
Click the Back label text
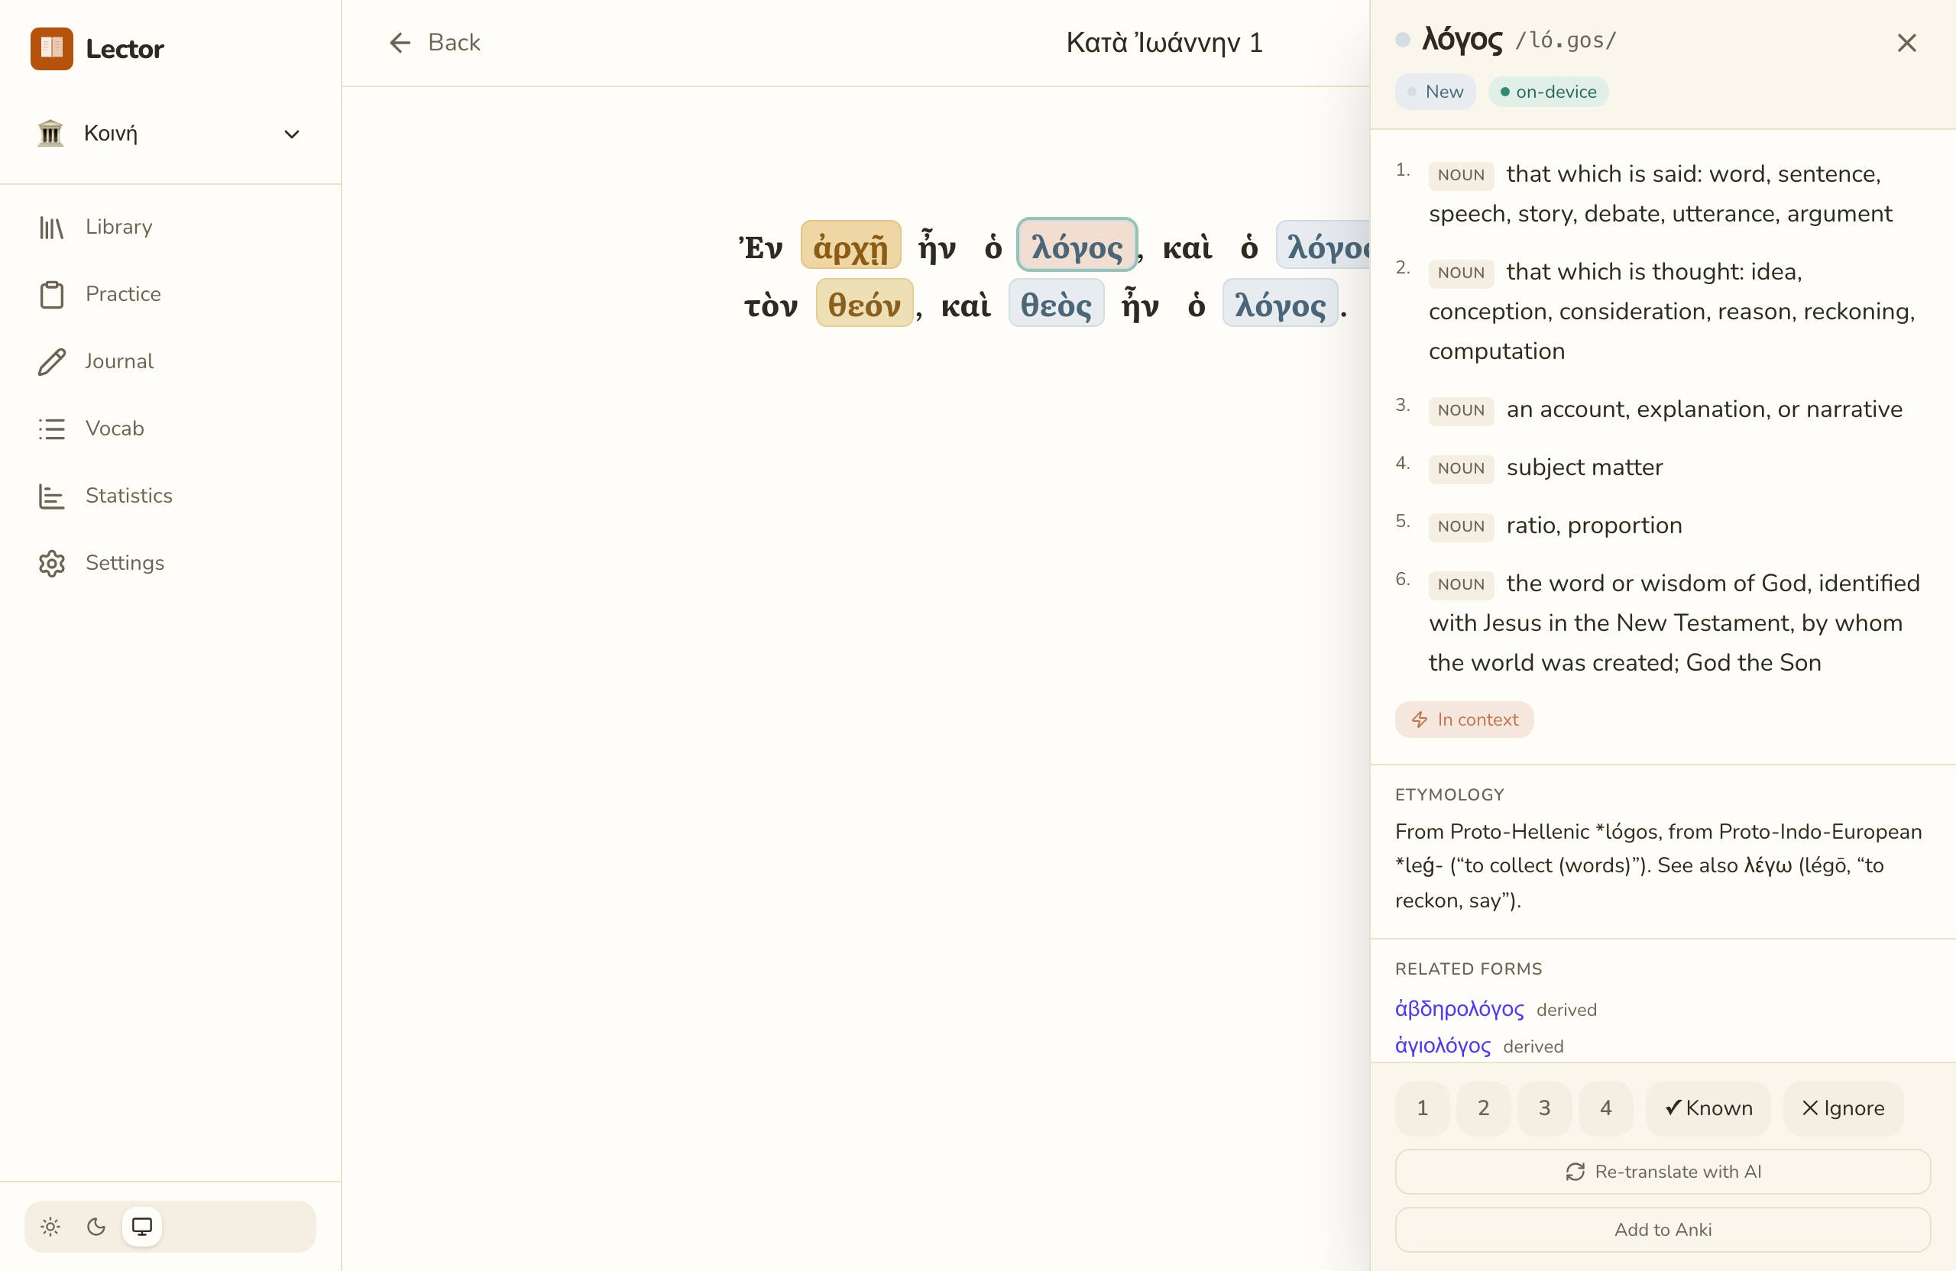pos(454,43)
